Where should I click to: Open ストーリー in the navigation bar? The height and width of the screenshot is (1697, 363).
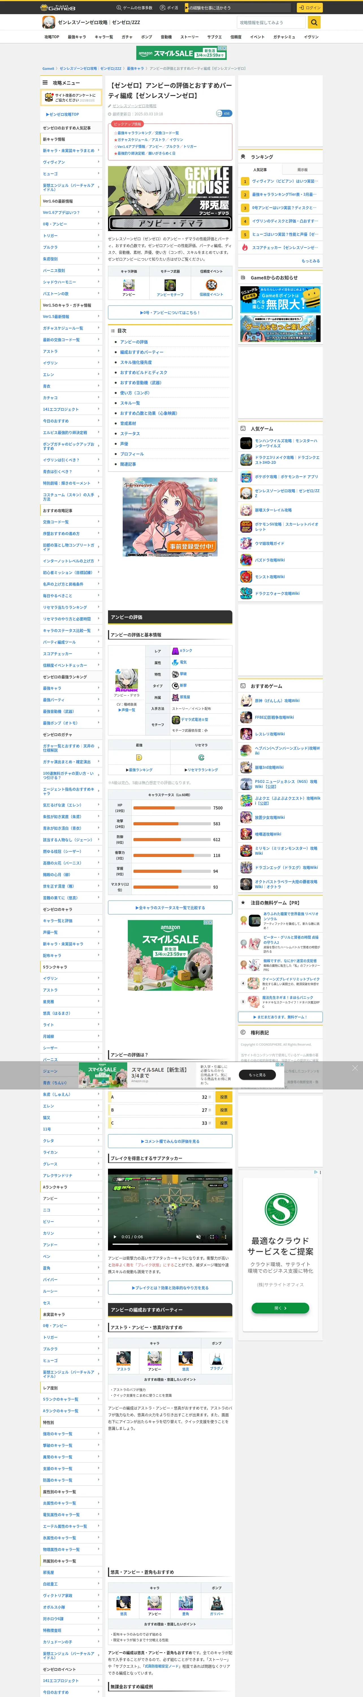tap(189, 37)
